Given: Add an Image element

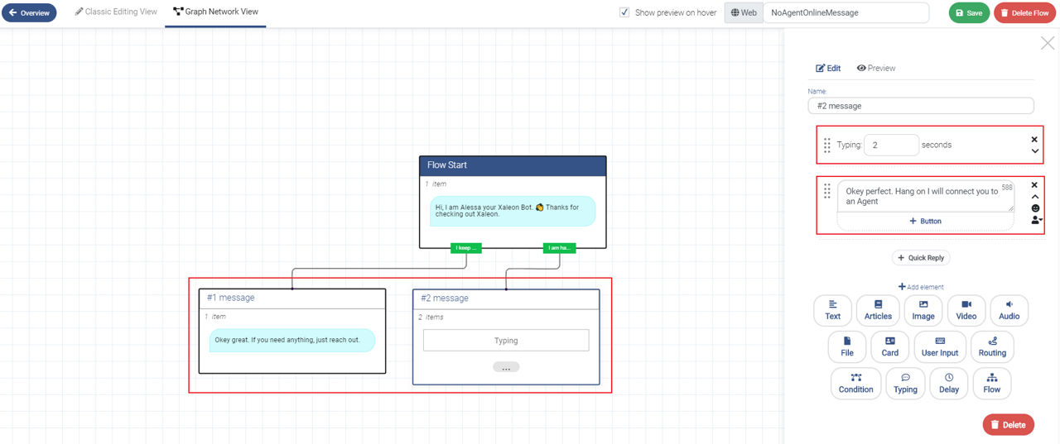Looking at the screenshot, I should click(x=923, y=310).
